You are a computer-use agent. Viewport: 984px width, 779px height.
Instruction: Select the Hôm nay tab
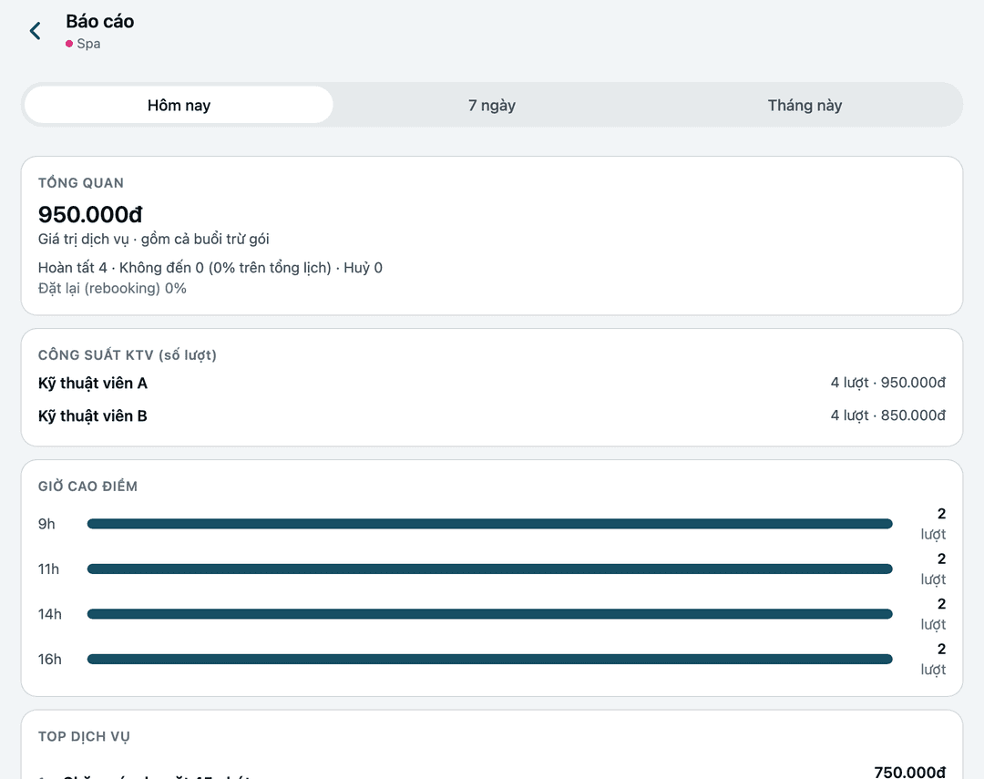click(x=179, y=105)
